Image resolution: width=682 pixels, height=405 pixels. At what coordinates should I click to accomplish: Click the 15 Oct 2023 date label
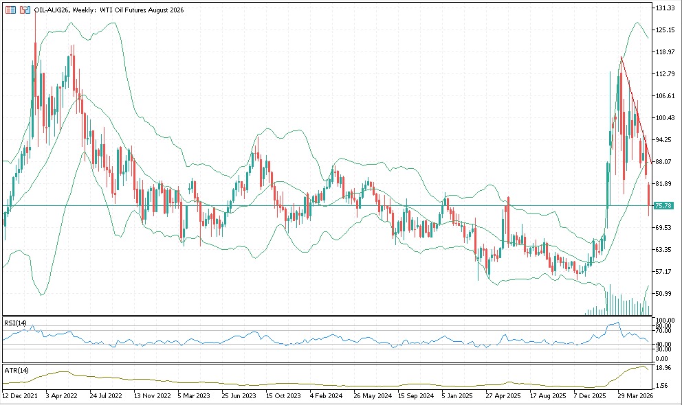[x=283, y=396]
